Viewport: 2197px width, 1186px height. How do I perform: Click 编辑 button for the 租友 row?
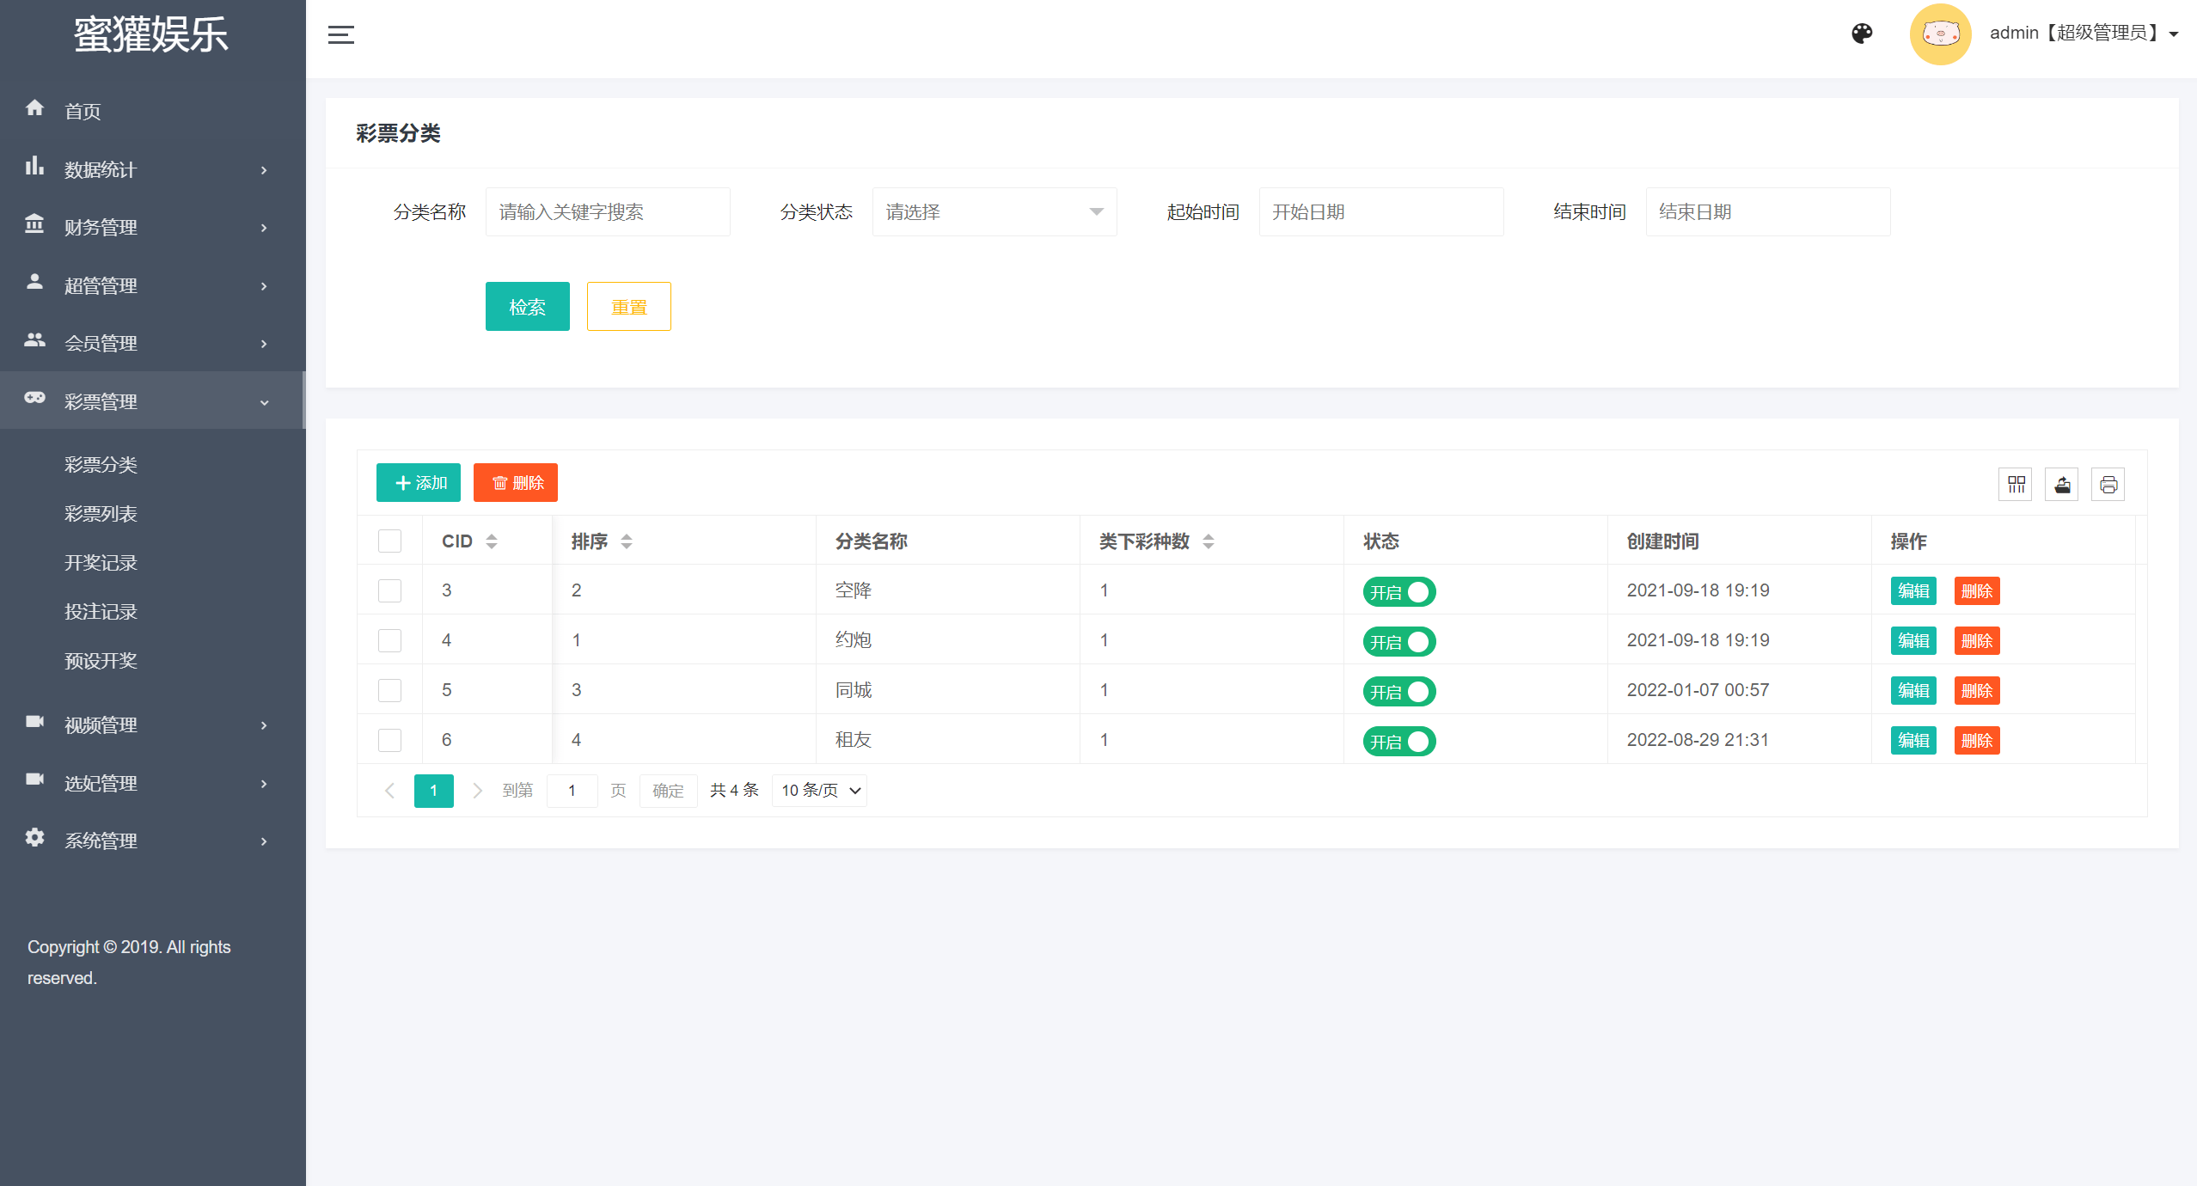(x=1913, y=741)
